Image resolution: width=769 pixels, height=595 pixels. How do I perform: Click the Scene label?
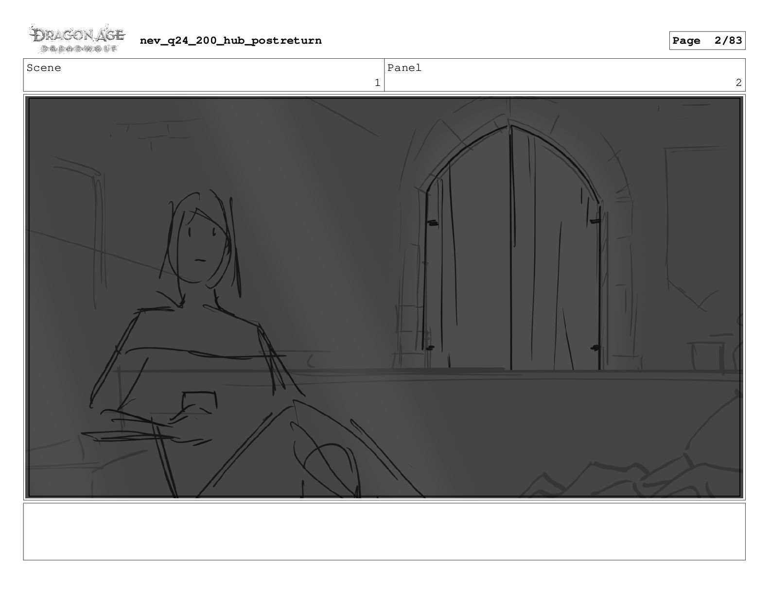(x=44, y=68)
